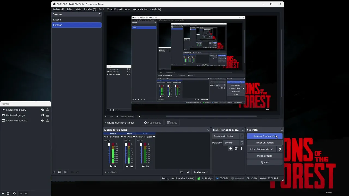
Task: Open the Archivo menu
Action: (x=58, y=9)
